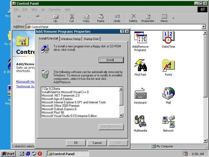
Task: Open the View menu
Action: click(34, 9)
